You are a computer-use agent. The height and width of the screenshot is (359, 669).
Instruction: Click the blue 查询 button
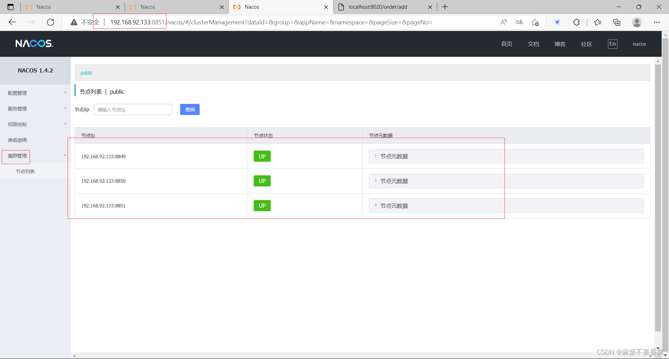pos(190,109)
